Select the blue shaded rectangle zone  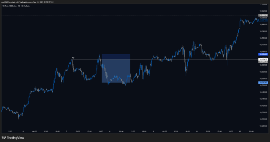coord(116,69)
